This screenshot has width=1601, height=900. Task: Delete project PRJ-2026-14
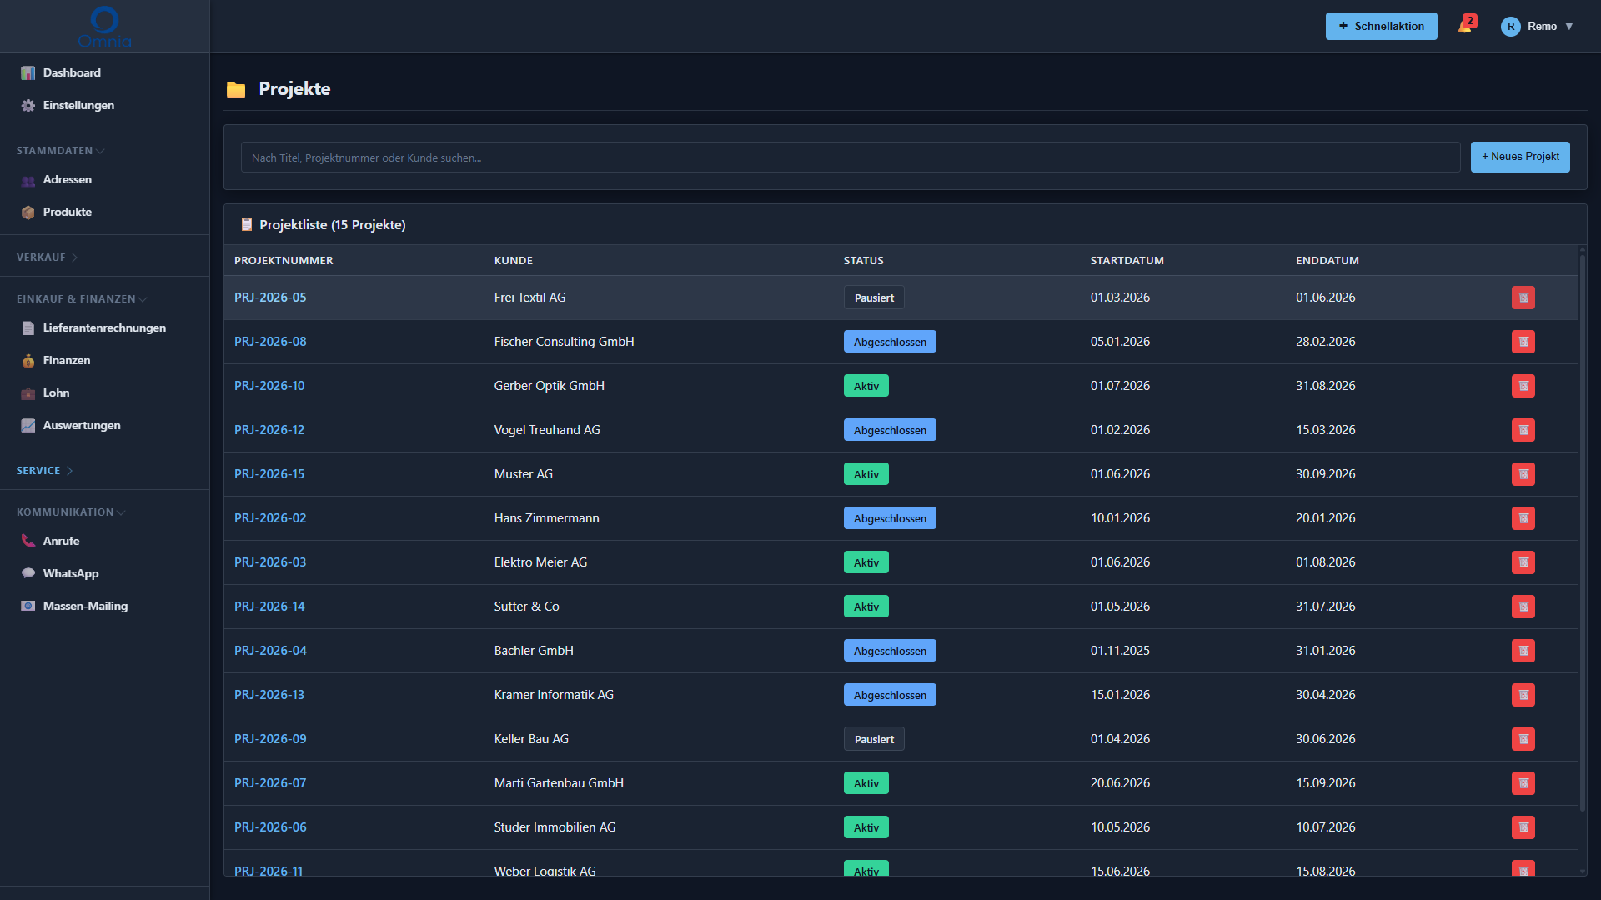pos(1523,607)
